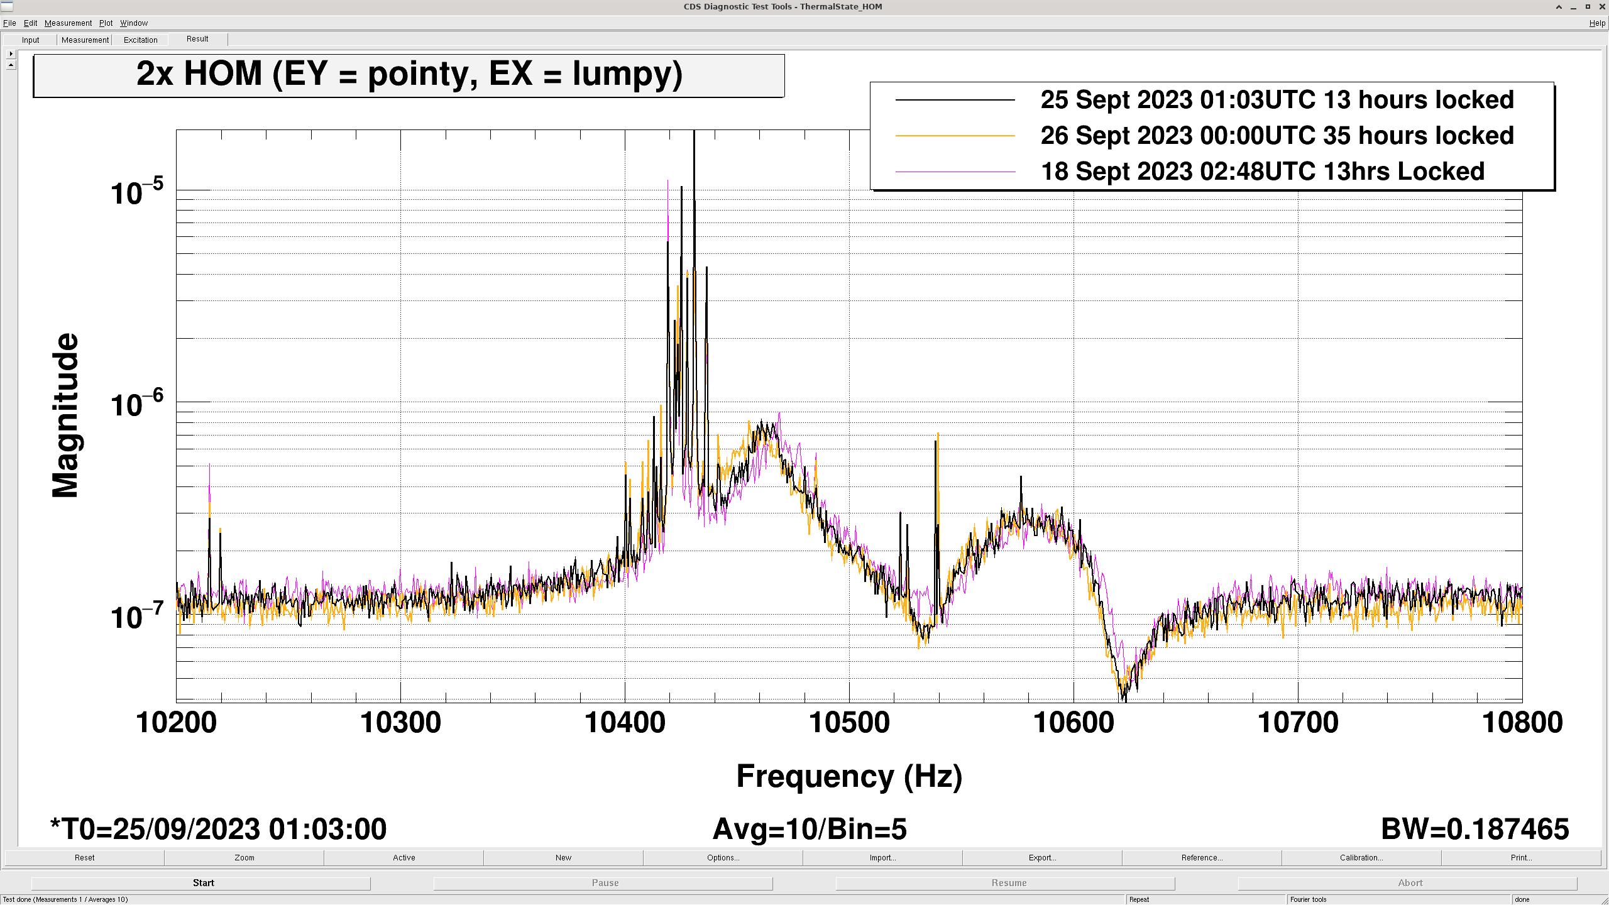1609x905 pixels.
Task: Click the up-arrow panel expander
Action: pos(11,65)
